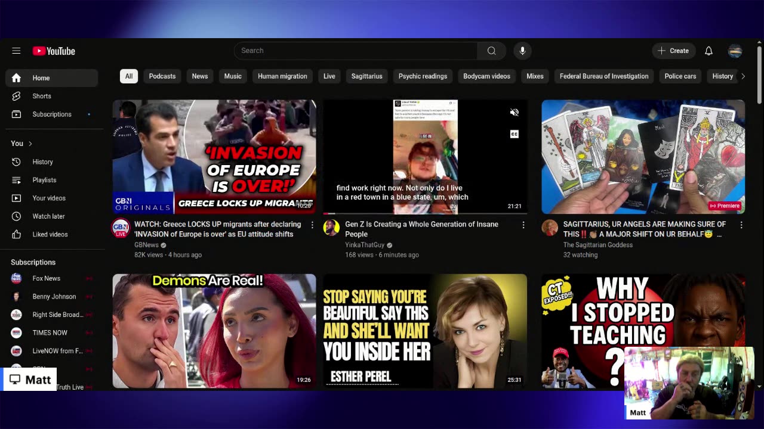Select the News filter chip
Viewport: 764px width, 429px height.
pyautogui.click(x=200, y=76)
